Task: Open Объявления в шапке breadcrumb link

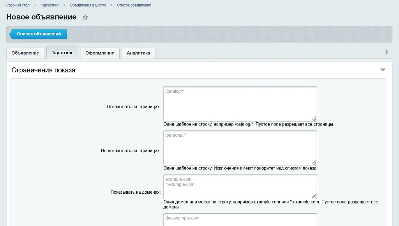Action: pos(88,5)
